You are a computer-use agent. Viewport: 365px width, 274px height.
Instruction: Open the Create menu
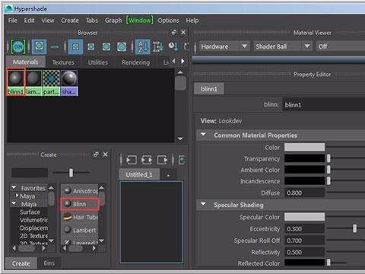[70, 21]
